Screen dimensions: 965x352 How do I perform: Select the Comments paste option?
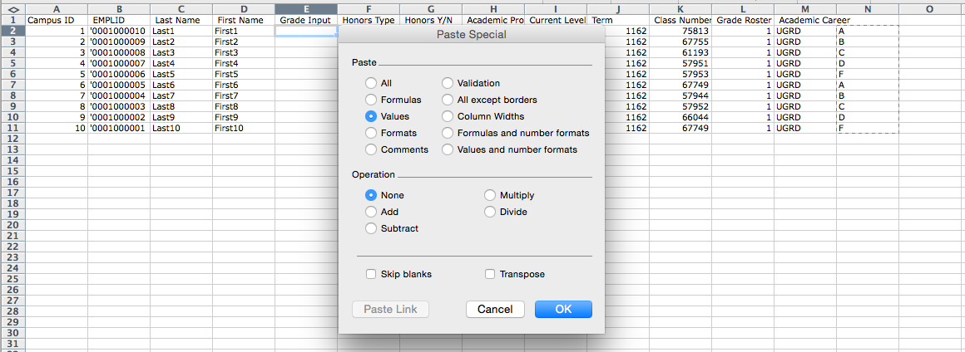pyautogui.click(x=371, y=149)
